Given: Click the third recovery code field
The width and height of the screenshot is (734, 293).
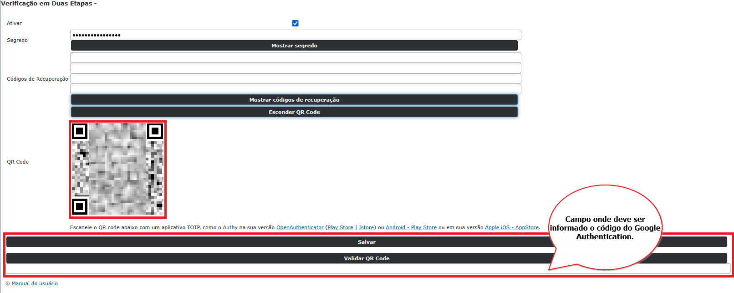Looking at the screenshot, I should tap(295, 78).
